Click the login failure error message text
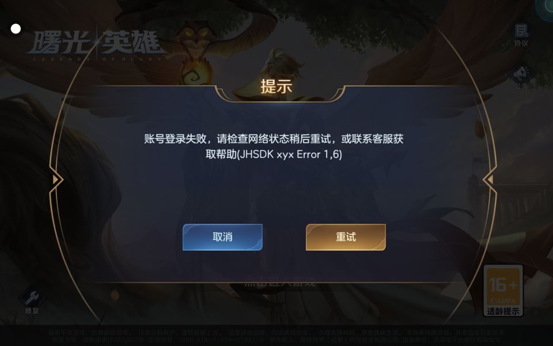The width and height of the screenshot is (553, 346). pyautogui.click(x=274, y=146)
